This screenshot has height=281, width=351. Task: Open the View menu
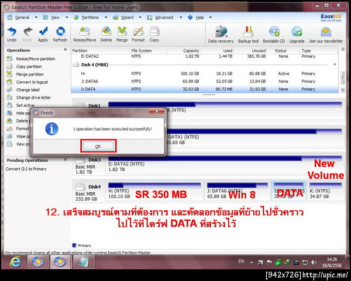tap(56, 18)
